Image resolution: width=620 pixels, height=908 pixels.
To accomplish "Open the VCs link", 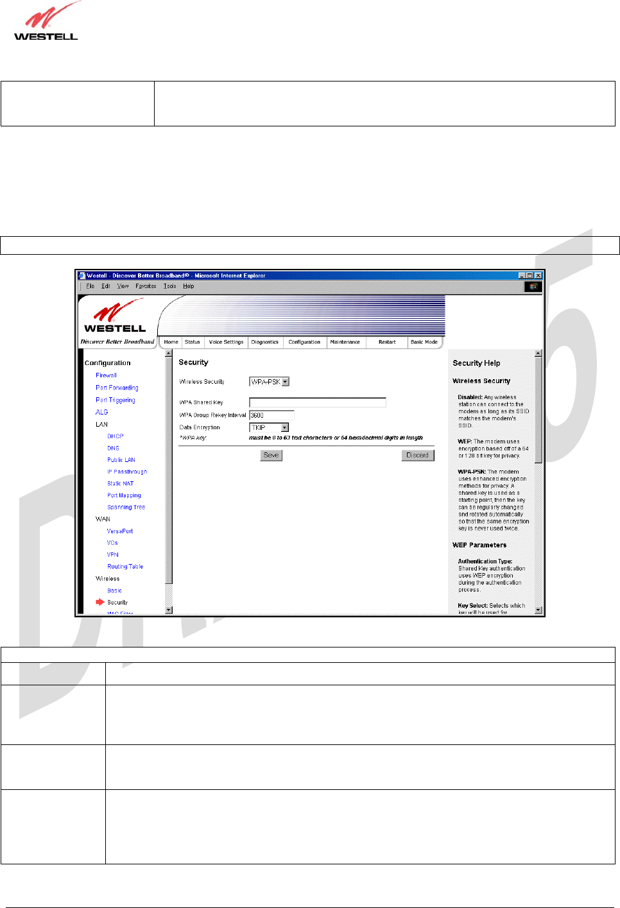I will [112, 543].
